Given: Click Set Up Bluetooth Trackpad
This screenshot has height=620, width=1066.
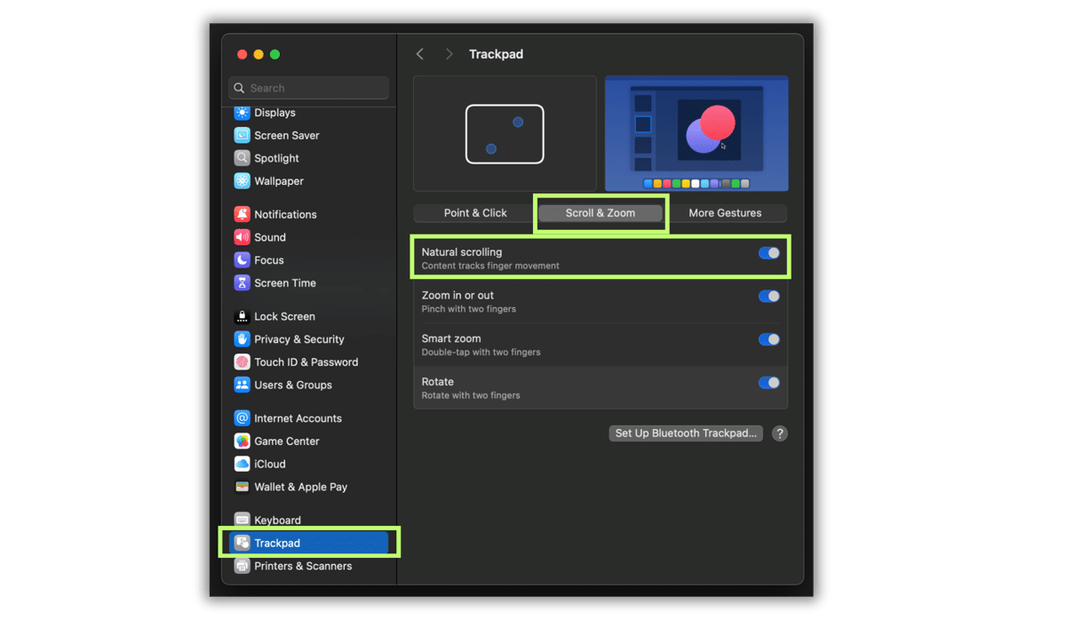Looking at the screenshot, I should (x=685, y=433).
